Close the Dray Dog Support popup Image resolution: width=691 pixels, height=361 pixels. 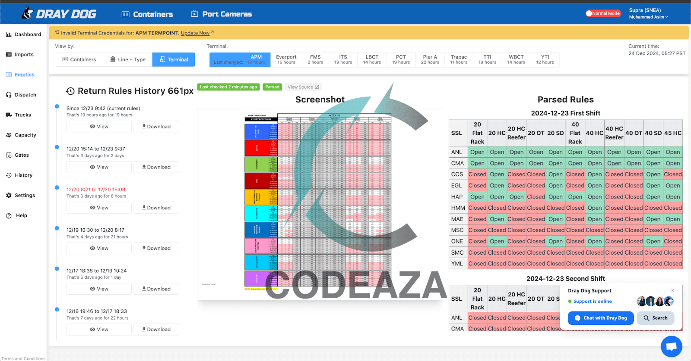672,290
